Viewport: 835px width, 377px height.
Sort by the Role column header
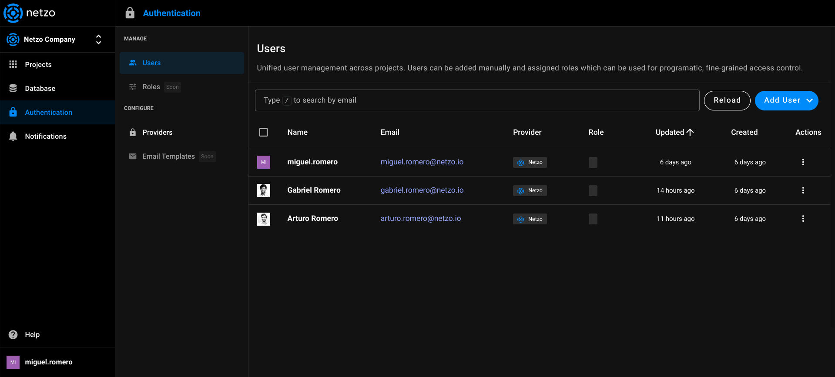pyautogui.click(x=596, y=132)
